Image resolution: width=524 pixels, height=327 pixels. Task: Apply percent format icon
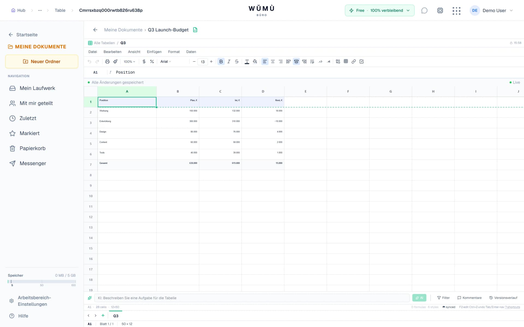tap(152, 62)
